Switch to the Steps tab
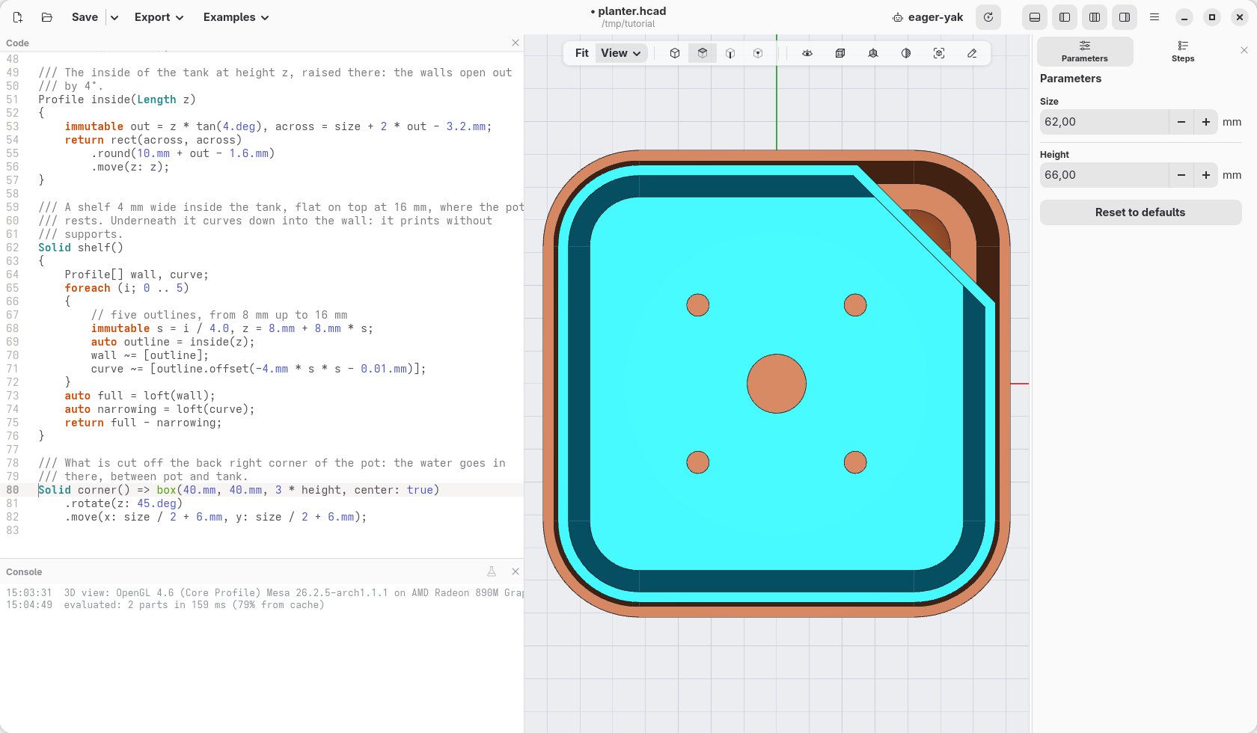The image size is (1257, 733). pyautogui.click(x=1183, y=52)
